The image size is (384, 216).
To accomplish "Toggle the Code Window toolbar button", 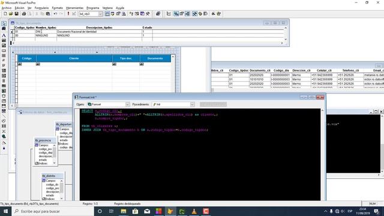I will (187, 14).
